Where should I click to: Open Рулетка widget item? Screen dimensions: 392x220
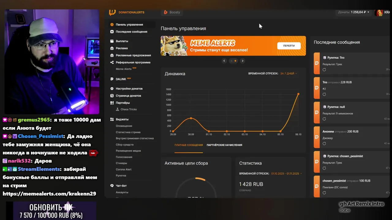tap(121, 176)
